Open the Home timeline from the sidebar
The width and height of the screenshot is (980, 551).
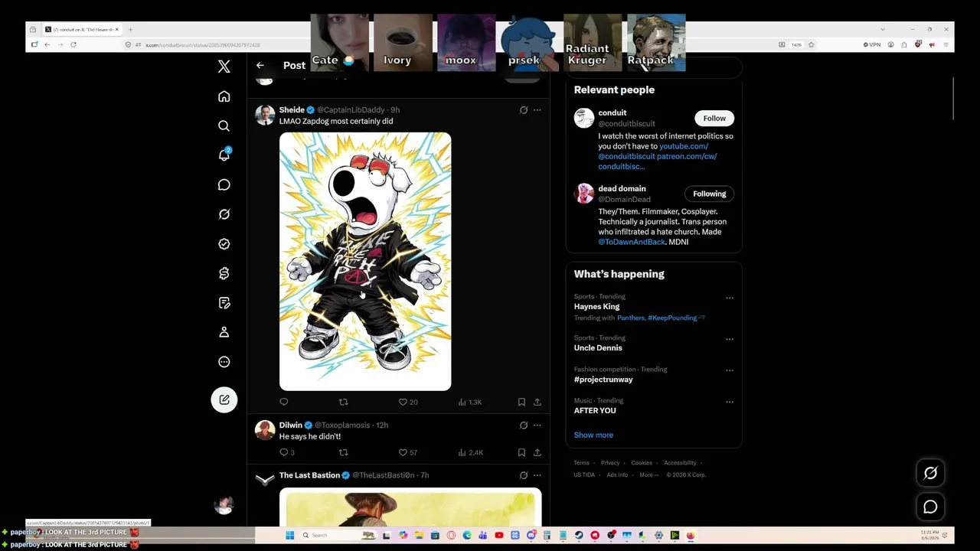[x=224, y=96]
